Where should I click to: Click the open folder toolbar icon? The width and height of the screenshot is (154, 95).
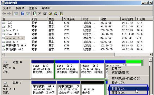50,14
